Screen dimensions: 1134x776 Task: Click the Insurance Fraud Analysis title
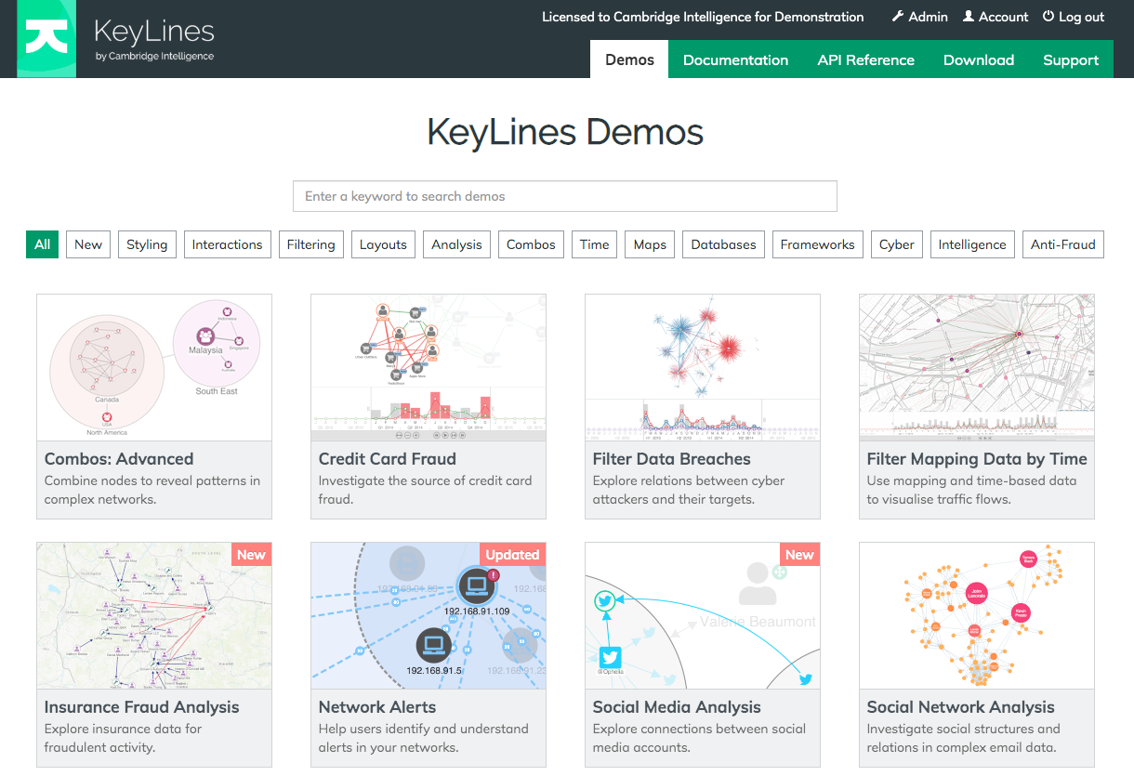[142, 707]
